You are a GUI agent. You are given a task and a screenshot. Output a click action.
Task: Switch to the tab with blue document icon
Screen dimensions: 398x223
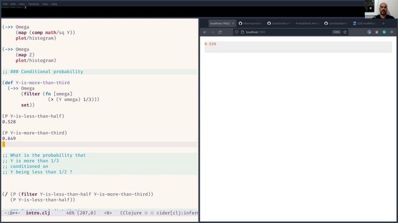pos(364,24)
